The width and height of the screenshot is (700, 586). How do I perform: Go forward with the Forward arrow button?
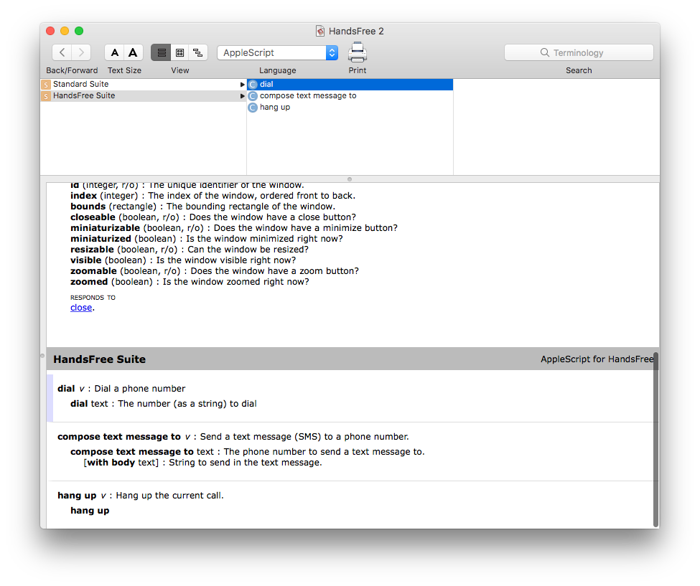81,52
